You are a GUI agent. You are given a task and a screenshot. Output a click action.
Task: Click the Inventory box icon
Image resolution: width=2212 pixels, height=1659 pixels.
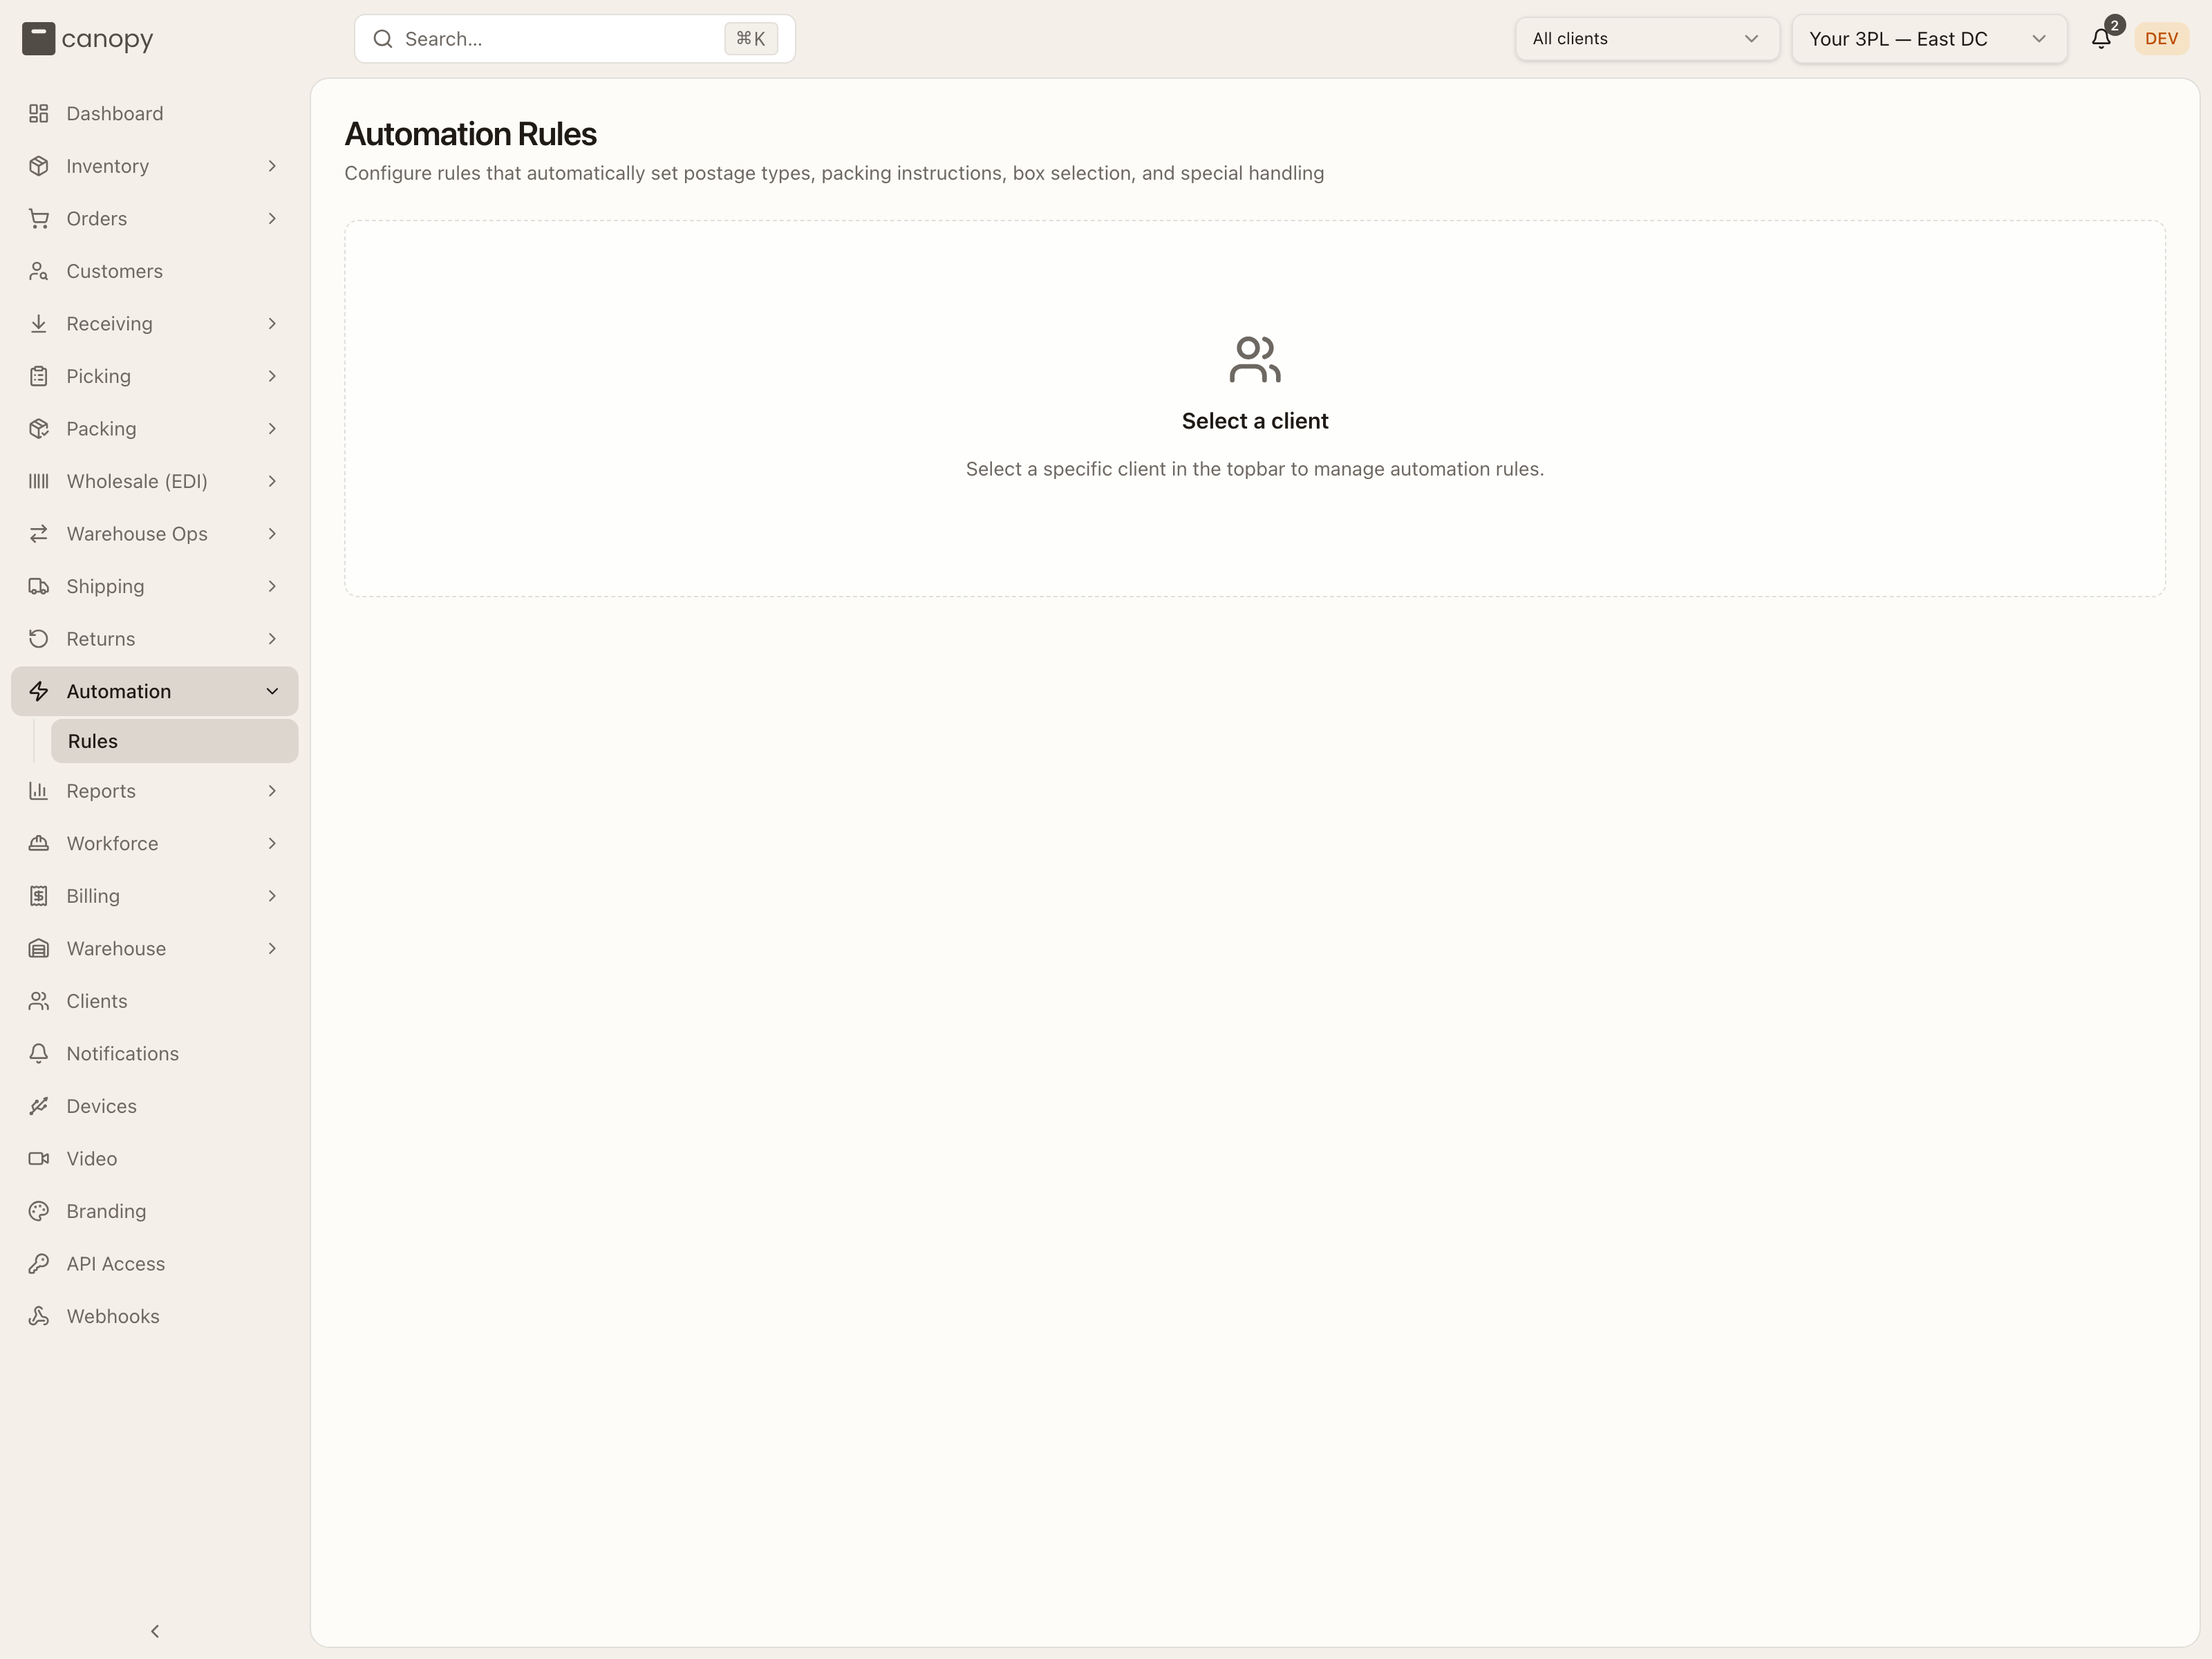point(39,166)
